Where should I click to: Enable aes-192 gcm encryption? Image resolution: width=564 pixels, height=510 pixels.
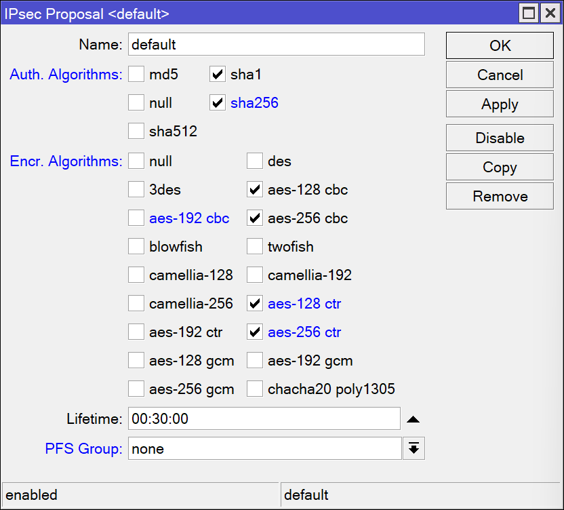[x=255, y=360]
